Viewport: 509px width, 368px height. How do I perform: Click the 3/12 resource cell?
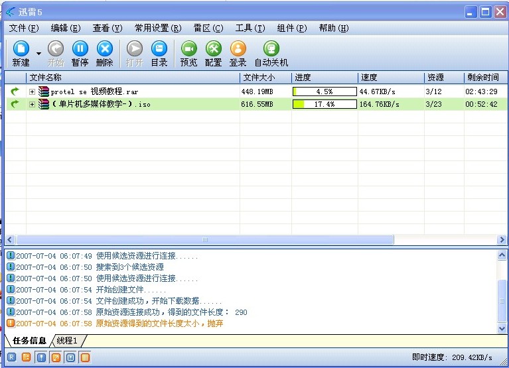(434, 92)
